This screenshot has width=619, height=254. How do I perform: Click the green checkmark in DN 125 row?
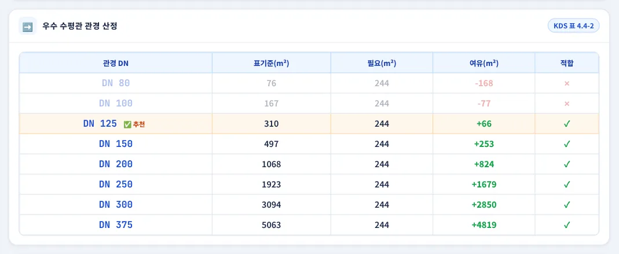click(x=567, y=124)
